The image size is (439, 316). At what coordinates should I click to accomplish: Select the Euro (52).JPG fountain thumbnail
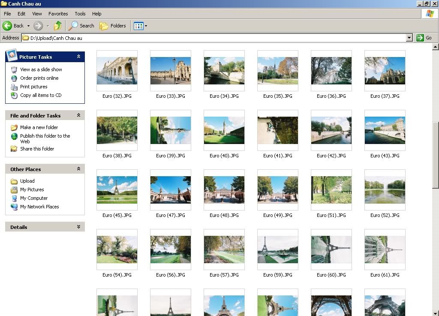point(385,190)
